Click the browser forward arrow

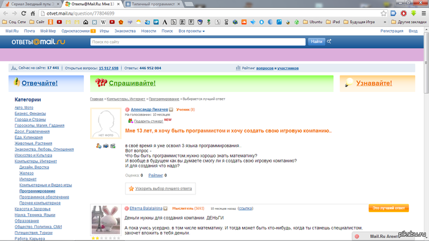click(15, 13)
